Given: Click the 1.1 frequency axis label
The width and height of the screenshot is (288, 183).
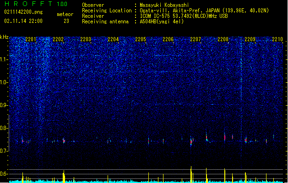Looking at the screenshot, I should click(4, 59).
